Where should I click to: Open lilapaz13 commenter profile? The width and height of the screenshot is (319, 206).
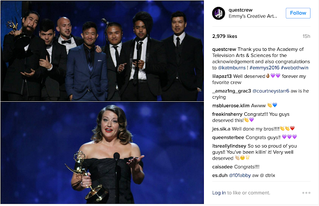222,76
